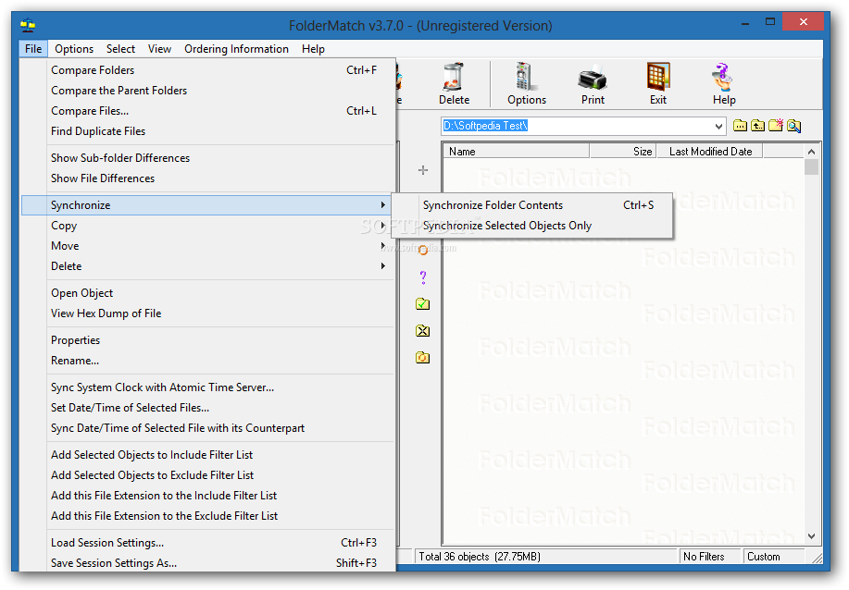Click the folder with green checkmark icon

(423, 304)
